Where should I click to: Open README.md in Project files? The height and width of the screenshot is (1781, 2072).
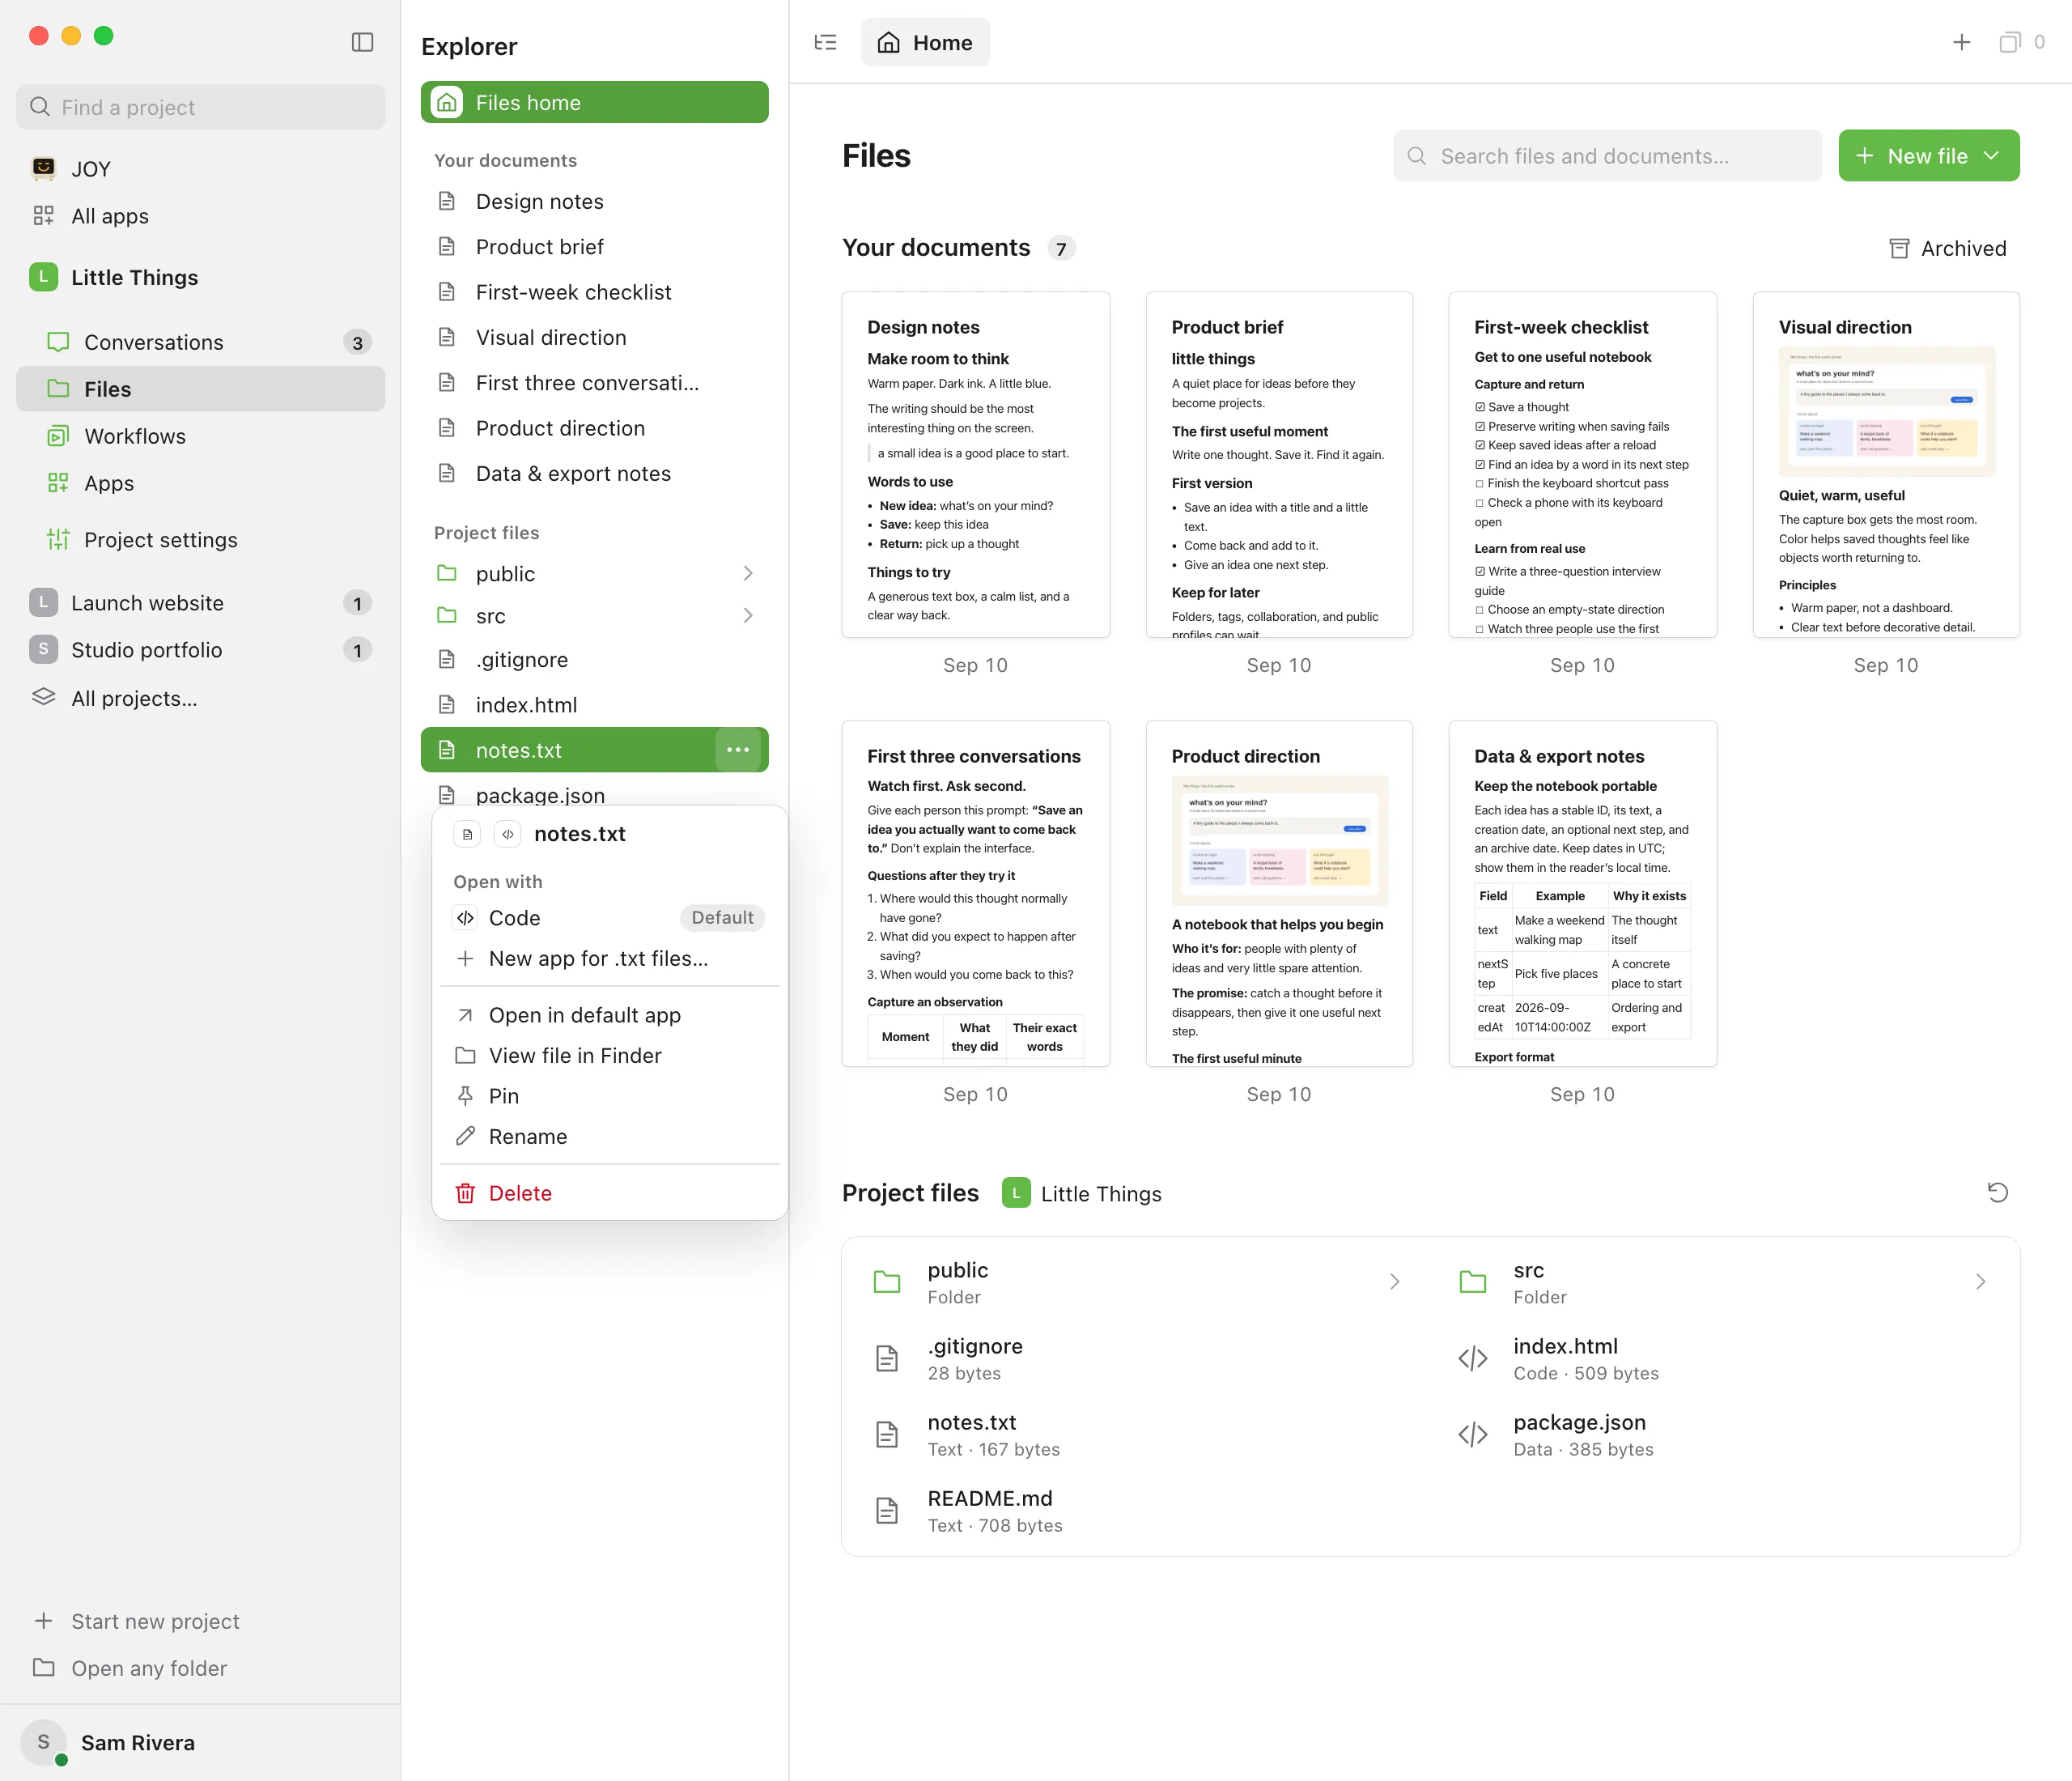click(x=1138, y=1510)
